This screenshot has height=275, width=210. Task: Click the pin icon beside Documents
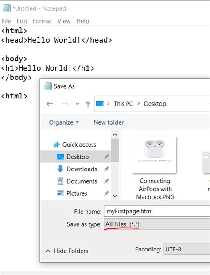pyautogui.click(x=106, y=181)
